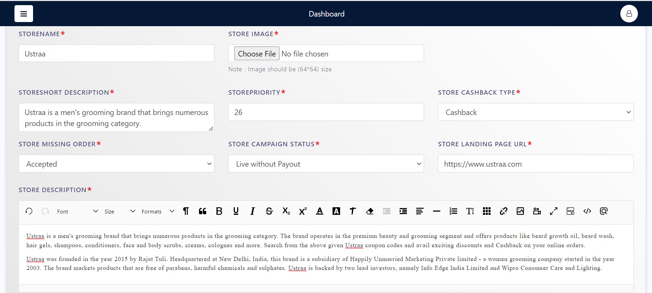Image resolution: width=652 pixels, height=293 pixels.
Task: Toggle show blocks in the editor
Action: coord(570,211)
